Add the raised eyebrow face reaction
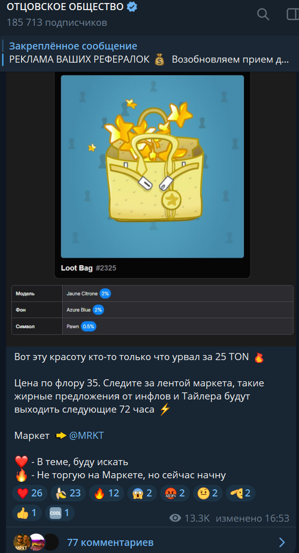 tap(208, 493)
